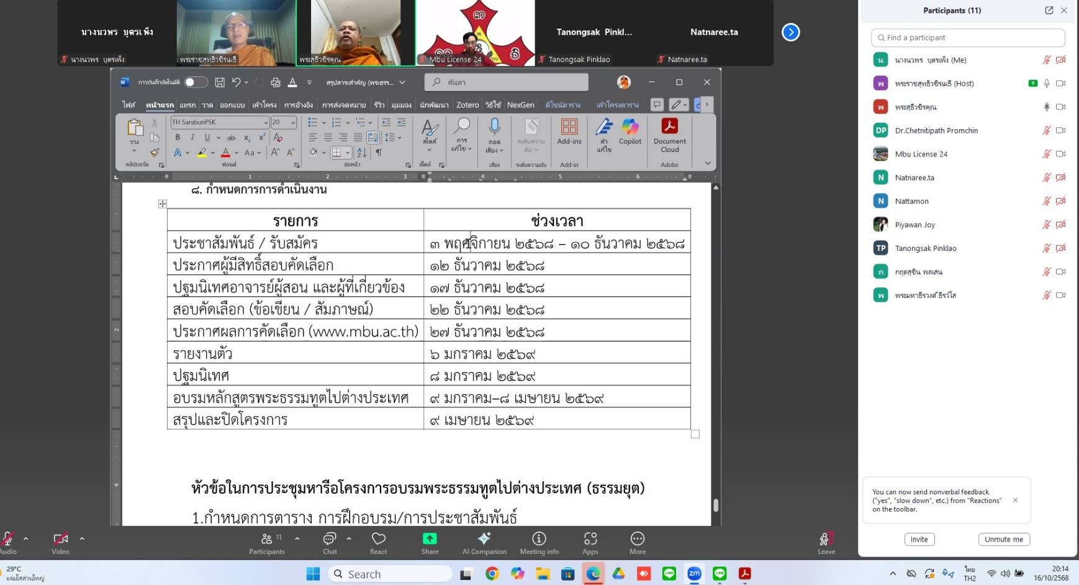The width and height of the screenshot is (1079, 585).
Task: Open the font size dropdown
Action: tap(294, 122)
